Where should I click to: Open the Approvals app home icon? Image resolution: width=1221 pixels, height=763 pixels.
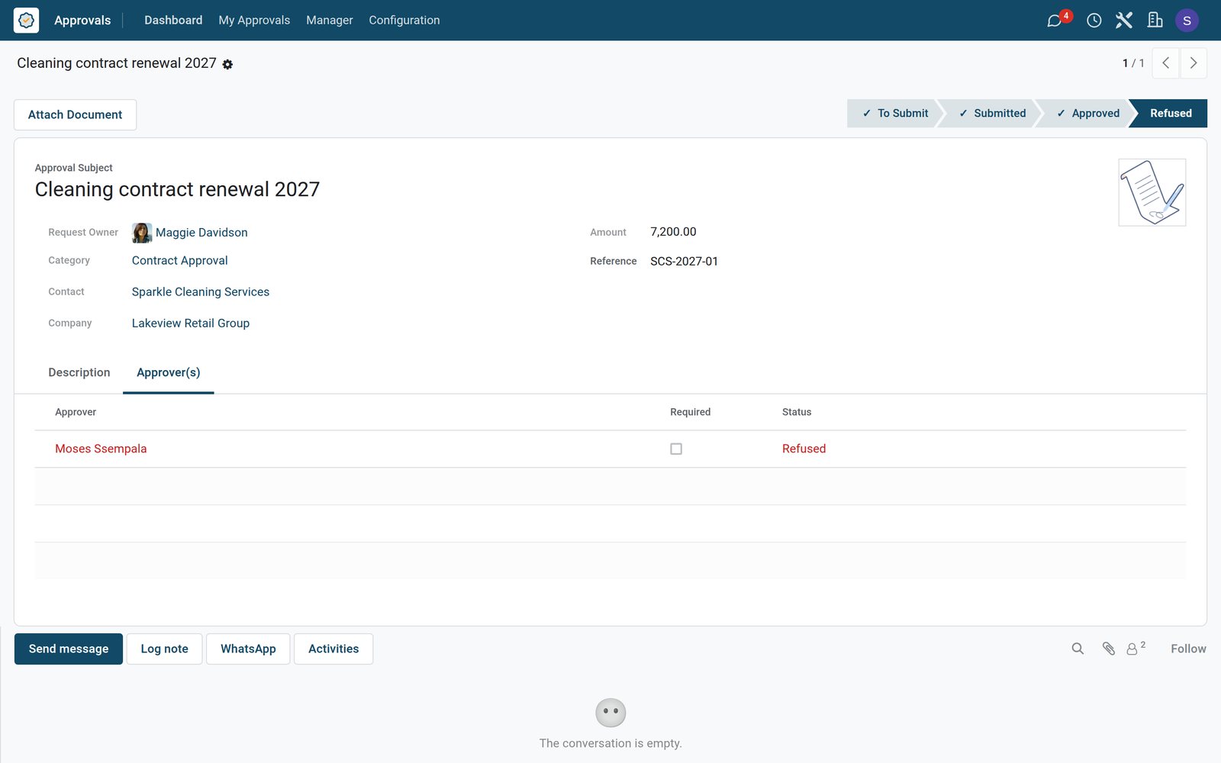point(26,21)
